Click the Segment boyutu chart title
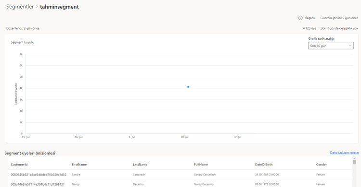The width and height of the screenshot is (361, 187). tap(22, 42)
